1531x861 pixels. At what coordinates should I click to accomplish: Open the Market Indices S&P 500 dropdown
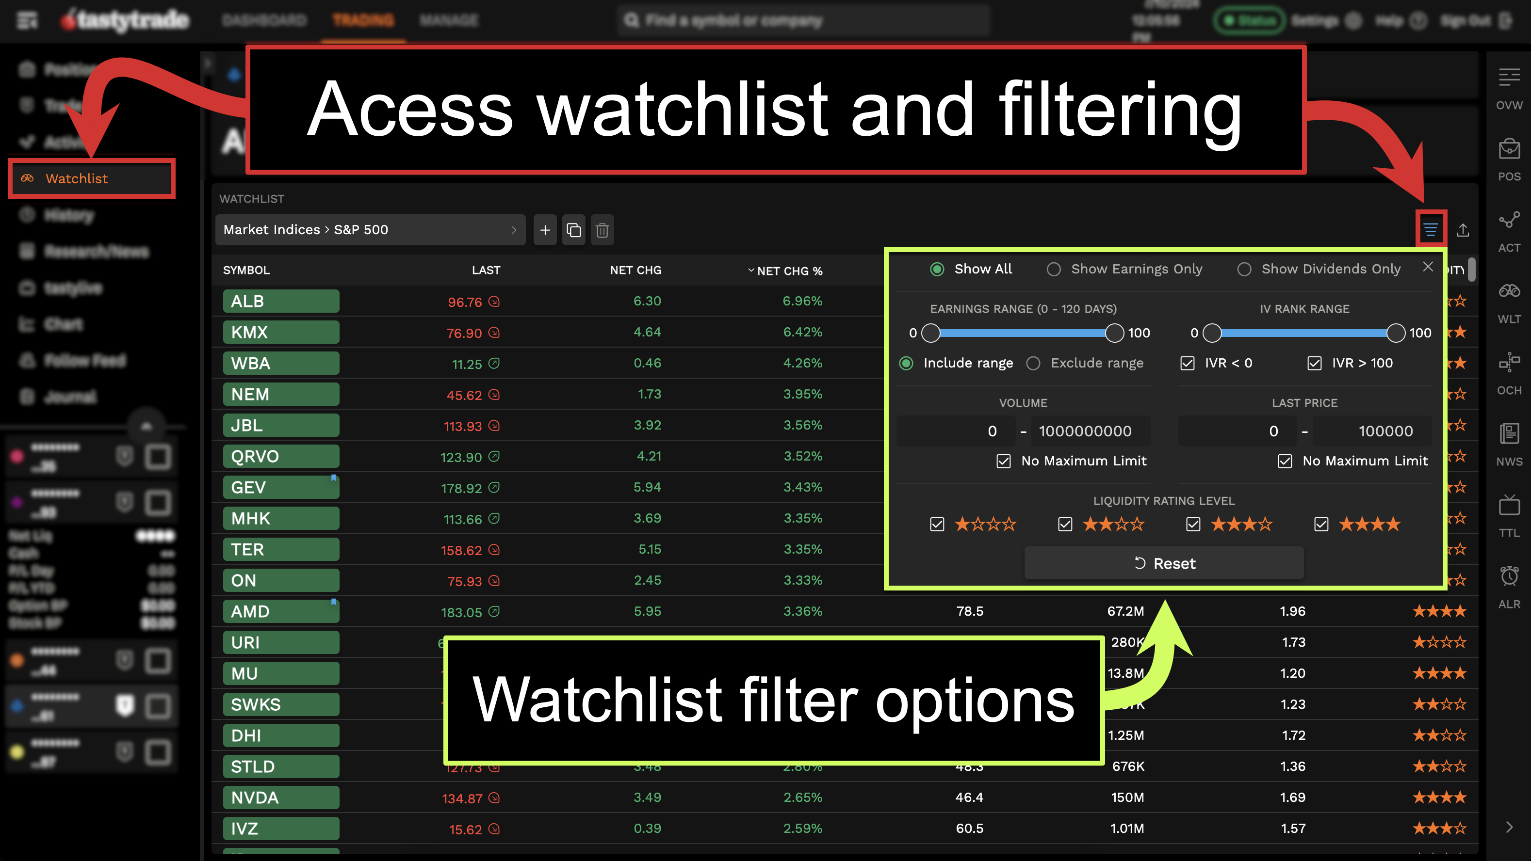tap(370, 230)
